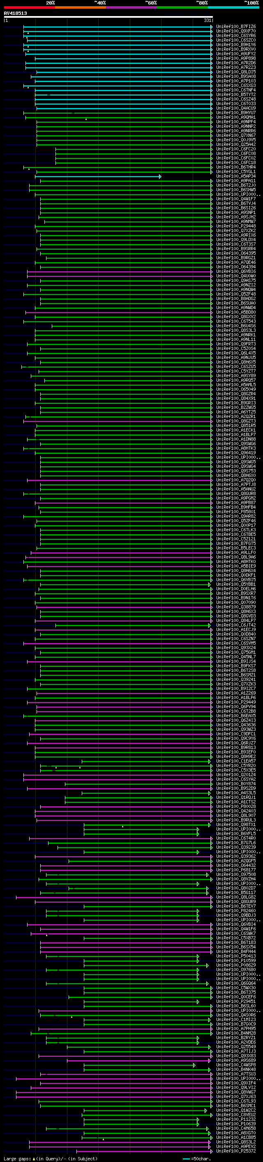
Task: Click the yellow gap triangle in the Large gaps legend
Action: click(34, 1158)
